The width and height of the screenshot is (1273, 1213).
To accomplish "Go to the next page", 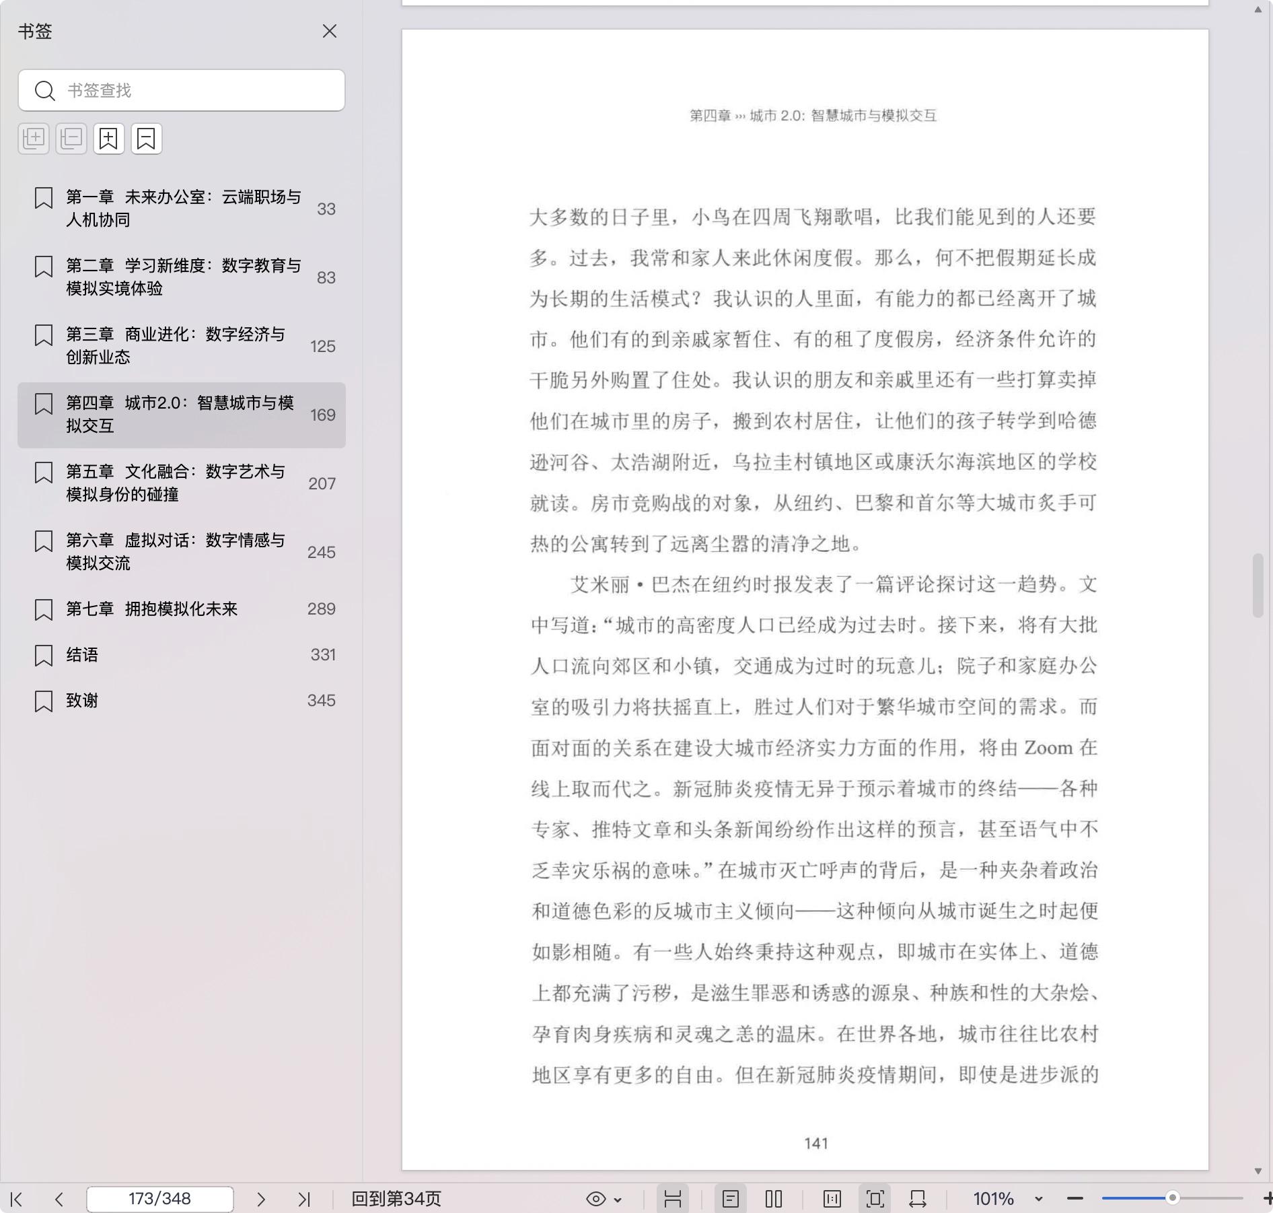I will pos(261,1199).
